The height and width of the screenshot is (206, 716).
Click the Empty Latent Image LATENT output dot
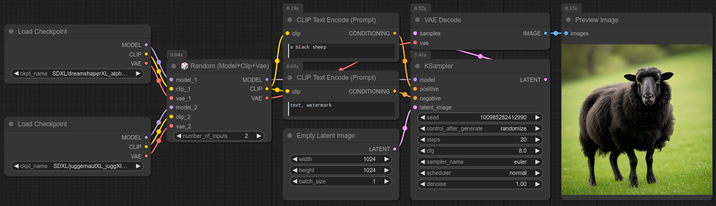click(395, 149)
